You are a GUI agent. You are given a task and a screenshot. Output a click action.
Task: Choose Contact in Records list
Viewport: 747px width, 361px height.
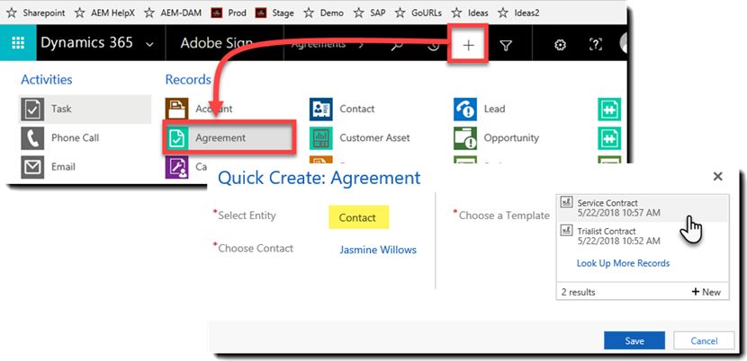coord(356,109)
